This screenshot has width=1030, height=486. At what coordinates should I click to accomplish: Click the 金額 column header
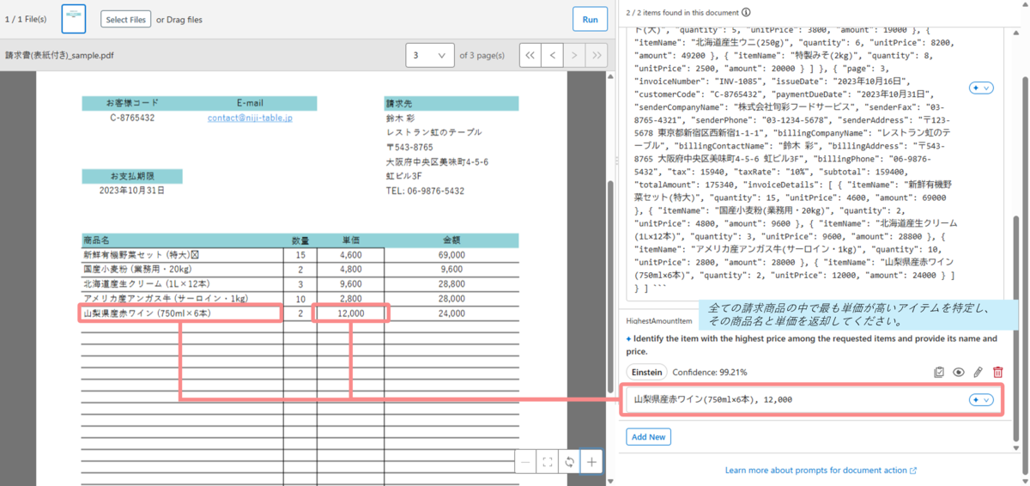click(451, 240)
